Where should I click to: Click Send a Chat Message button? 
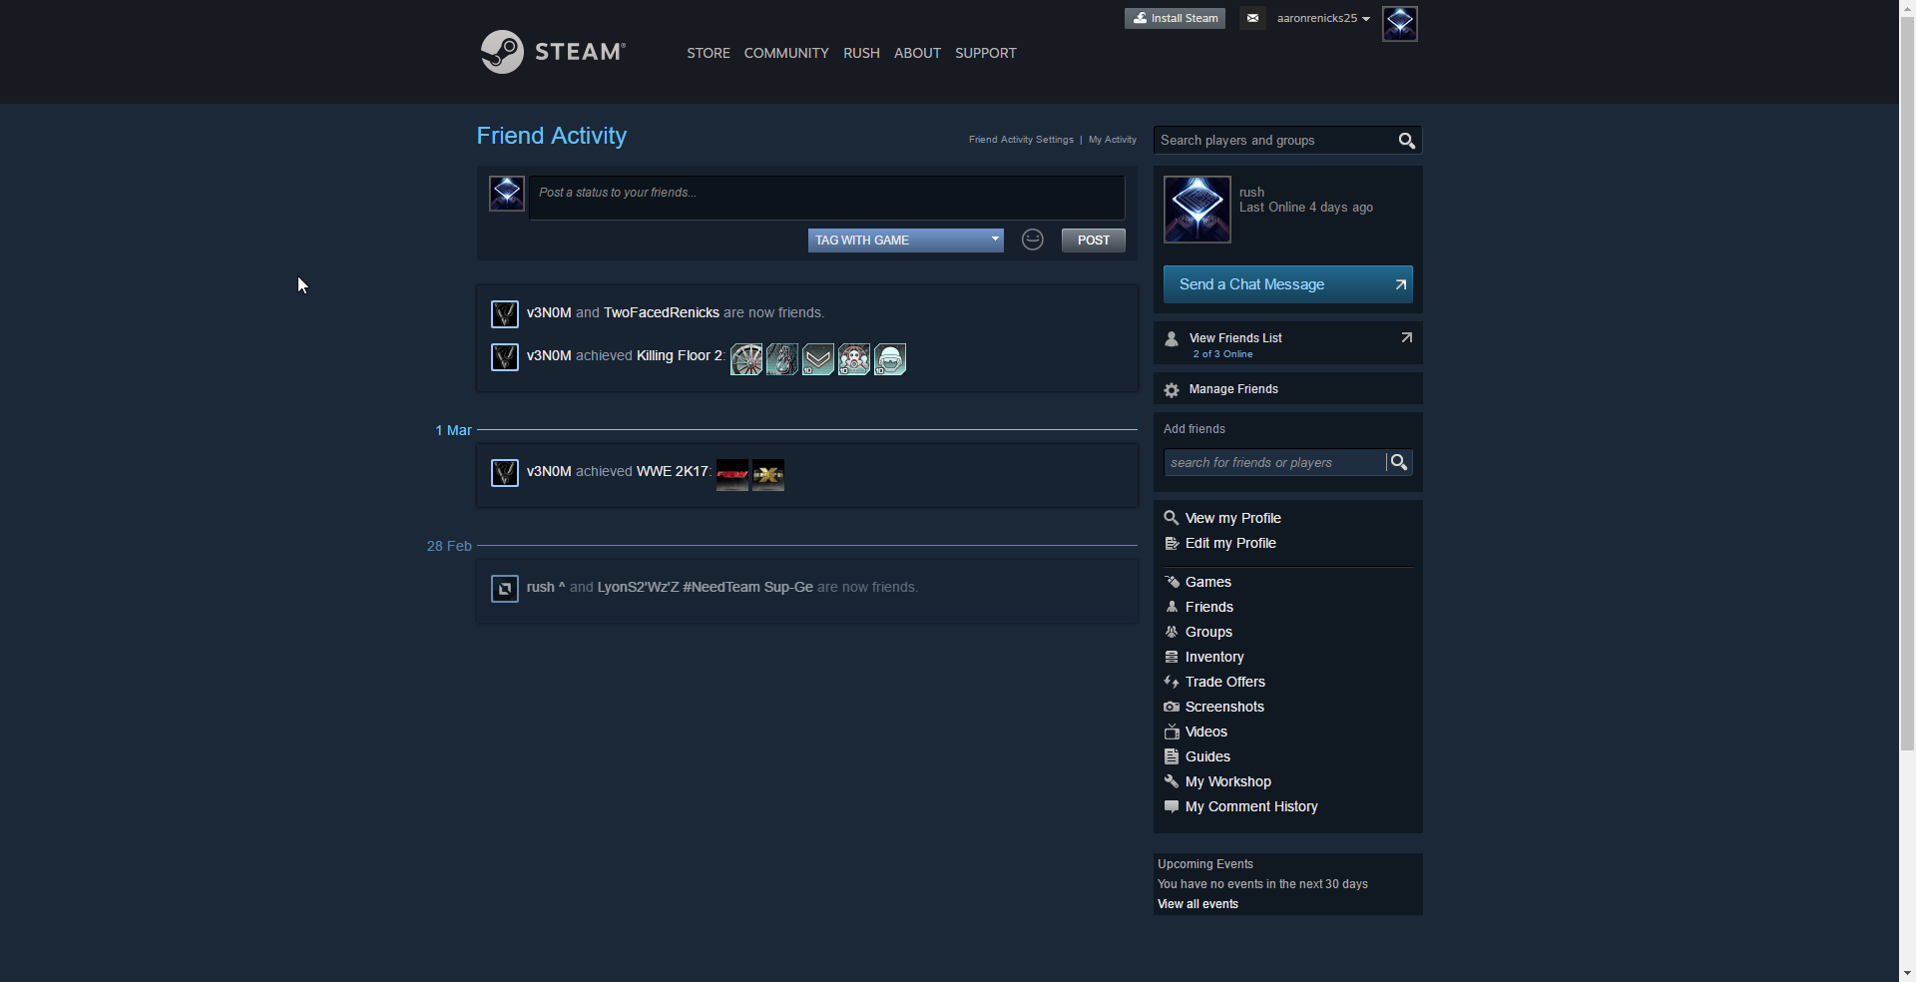[1287, 284]
